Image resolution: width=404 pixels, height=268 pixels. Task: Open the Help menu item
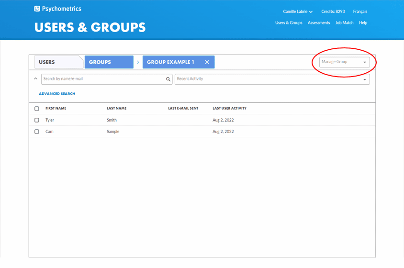click(363, 22)
